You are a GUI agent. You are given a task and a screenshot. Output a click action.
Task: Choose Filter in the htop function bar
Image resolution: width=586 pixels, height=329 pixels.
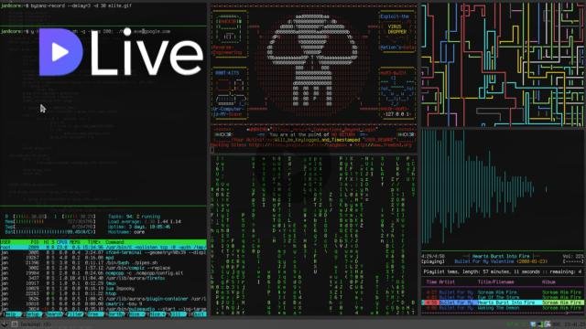tap(75, 314)
